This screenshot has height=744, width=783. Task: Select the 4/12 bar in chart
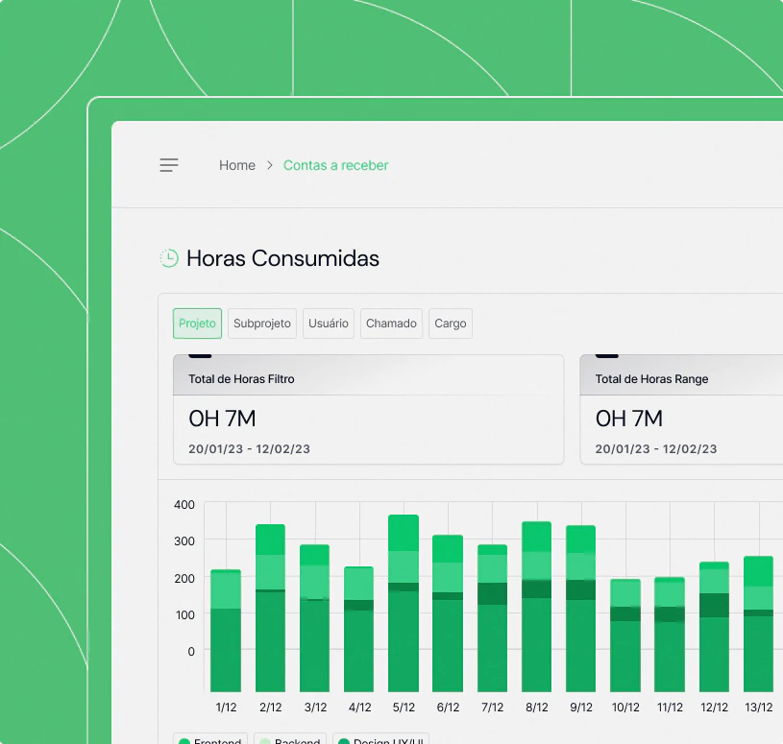pyautogui.click(x=359, y=629)
